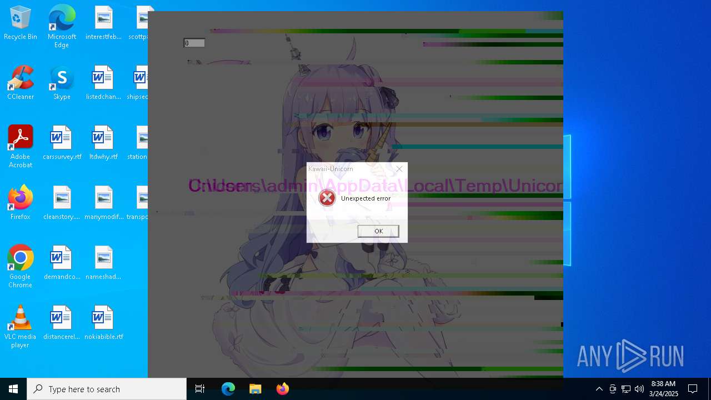
Task: Select the Adobe Acrobat desktop shortcut
Action: click(x=21, y=147)
